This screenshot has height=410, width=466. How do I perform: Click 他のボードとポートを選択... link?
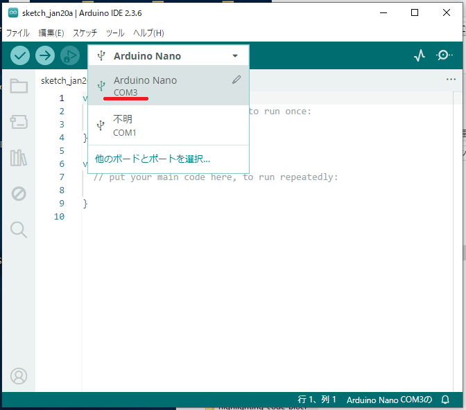pyautogui.click(x=153, y=159)
